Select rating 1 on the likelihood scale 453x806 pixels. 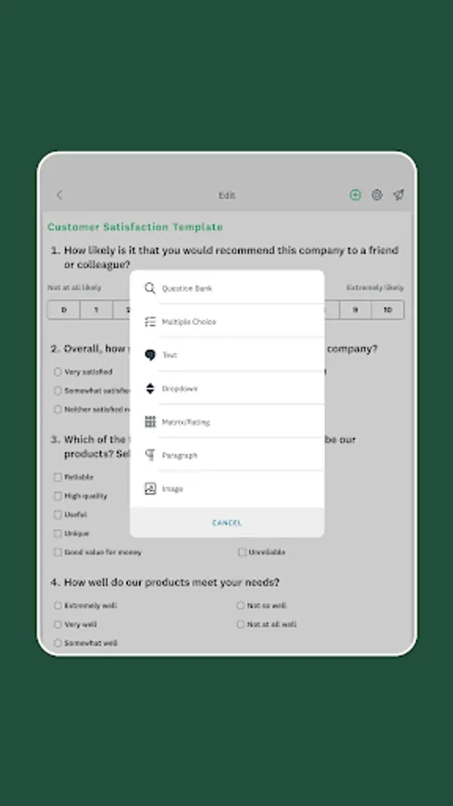(96, 310)
